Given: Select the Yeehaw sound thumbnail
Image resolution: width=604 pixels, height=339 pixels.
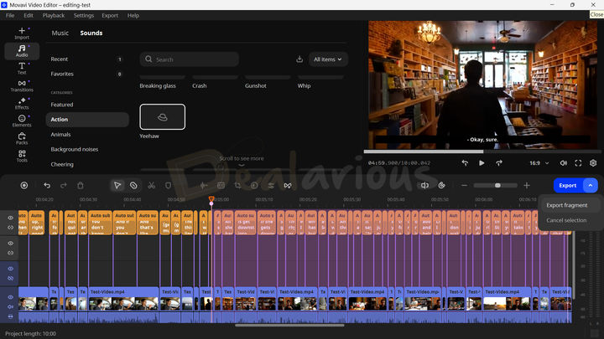Looking at the screenshot, I should [162, 117].
